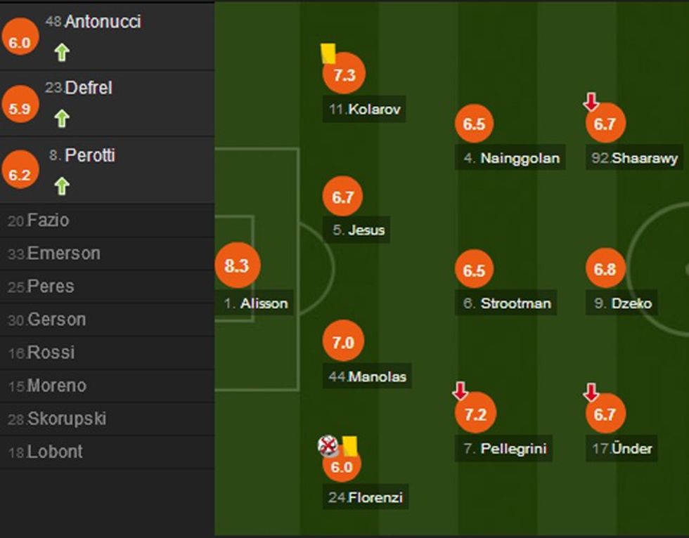Choose Gerson in the bench list

[56, 320]
